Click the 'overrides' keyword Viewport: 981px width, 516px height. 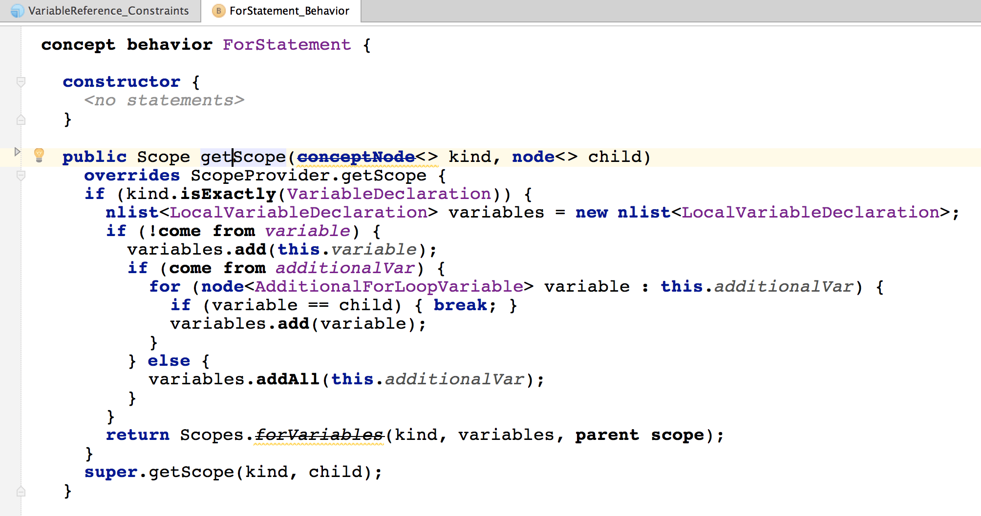pos(132,176)
